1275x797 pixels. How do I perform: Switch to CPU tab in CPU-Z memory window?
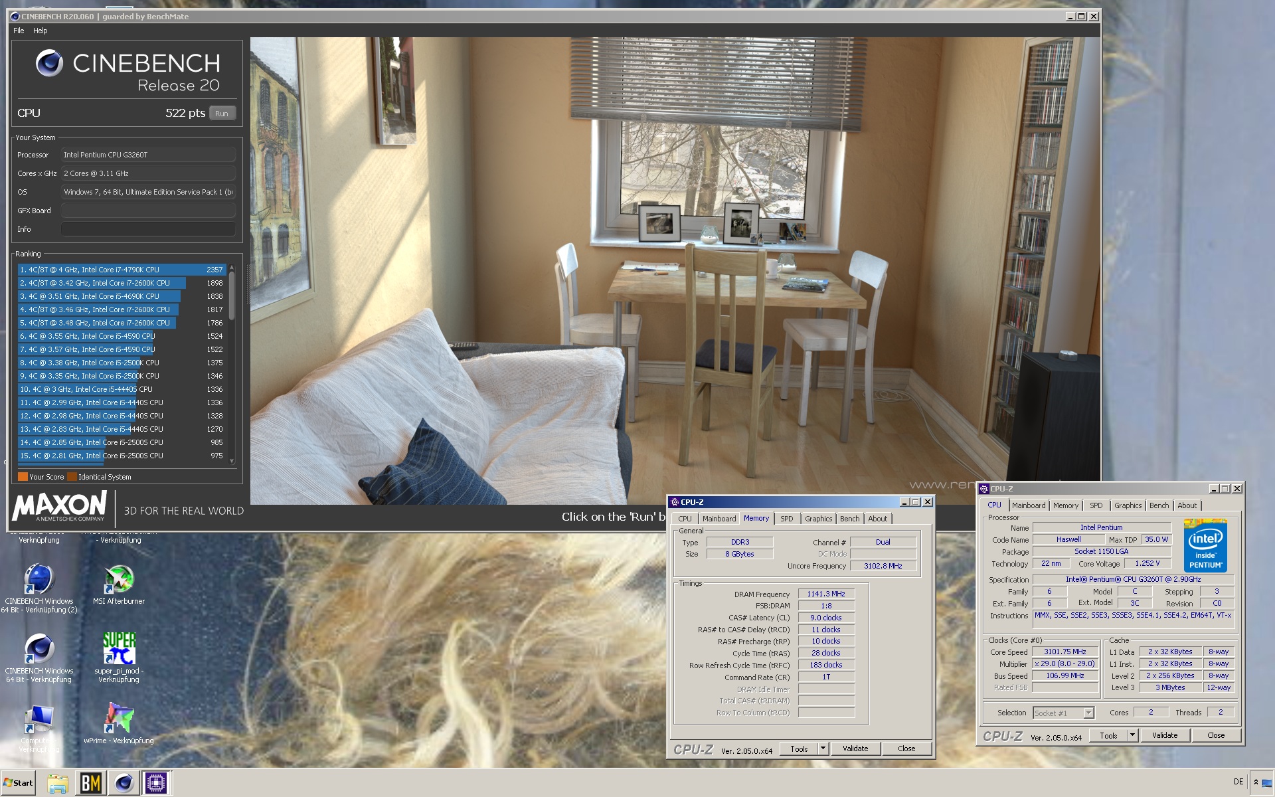click(x=685, y=519)
